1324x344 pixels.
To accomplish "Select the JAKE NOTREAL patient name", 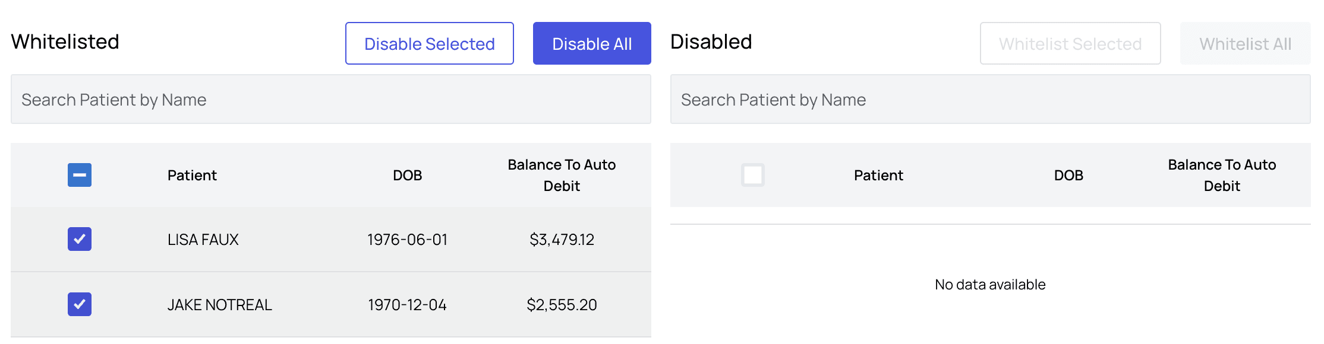I will 219,305.
